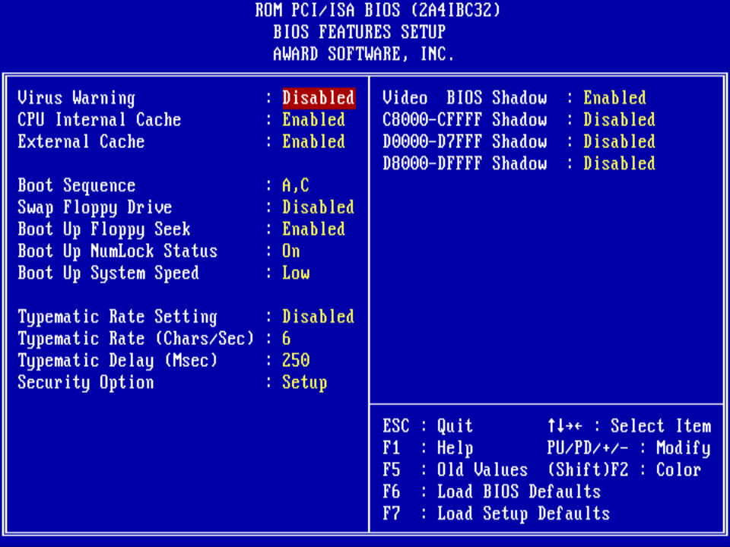Toggle the External Cache Enabled value
730x547 pixels.
[314, 142]
